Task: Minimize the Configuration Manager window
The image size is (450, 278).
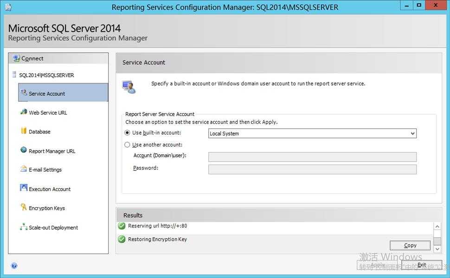Action: (407, 5)
